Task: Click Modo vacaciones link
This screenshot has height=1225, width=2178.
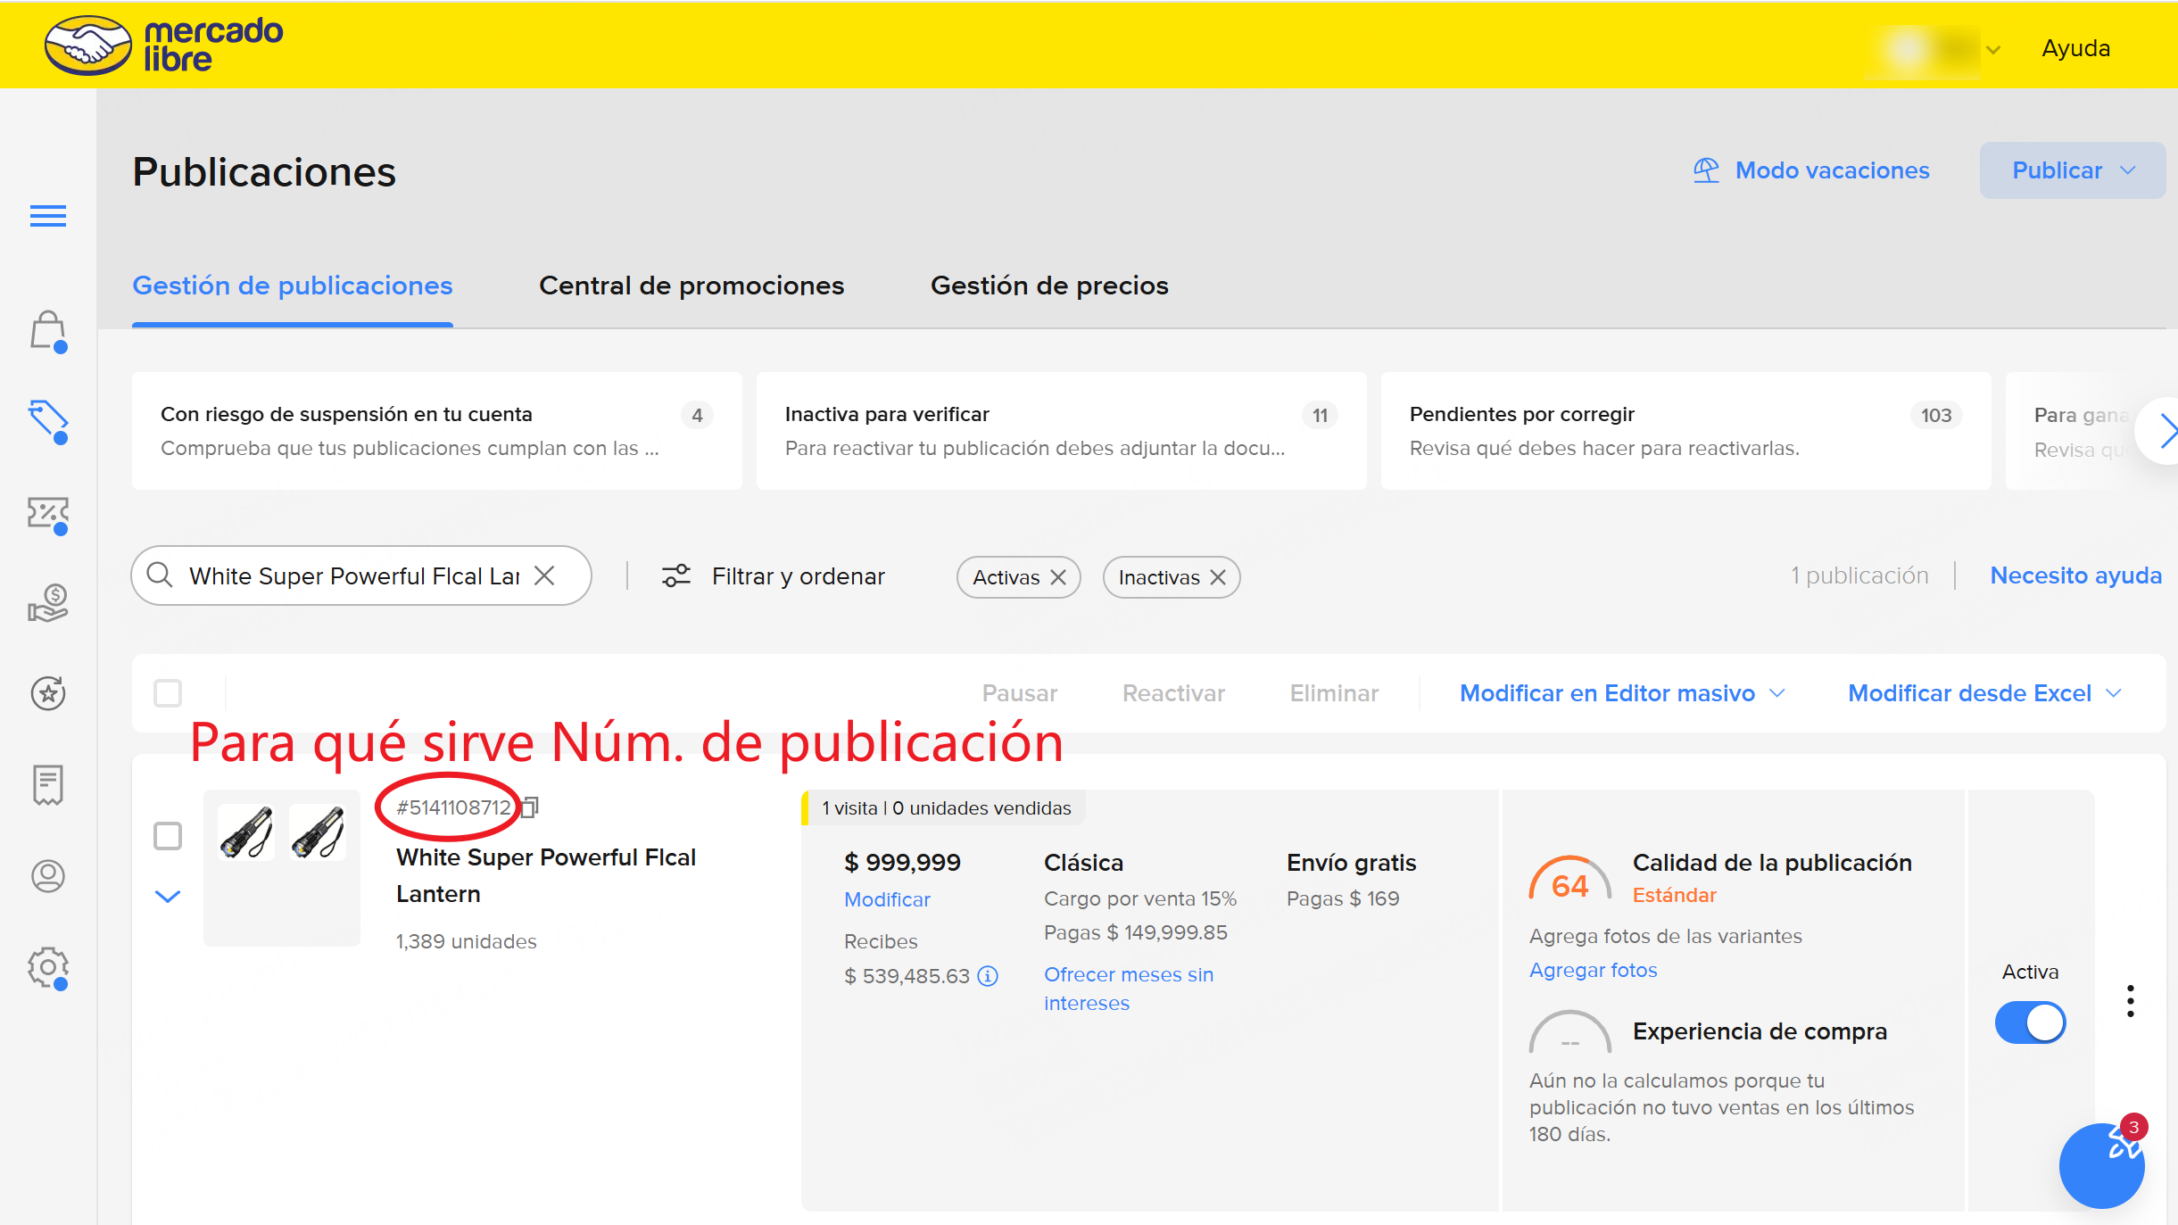Action: pos(1832,170)
